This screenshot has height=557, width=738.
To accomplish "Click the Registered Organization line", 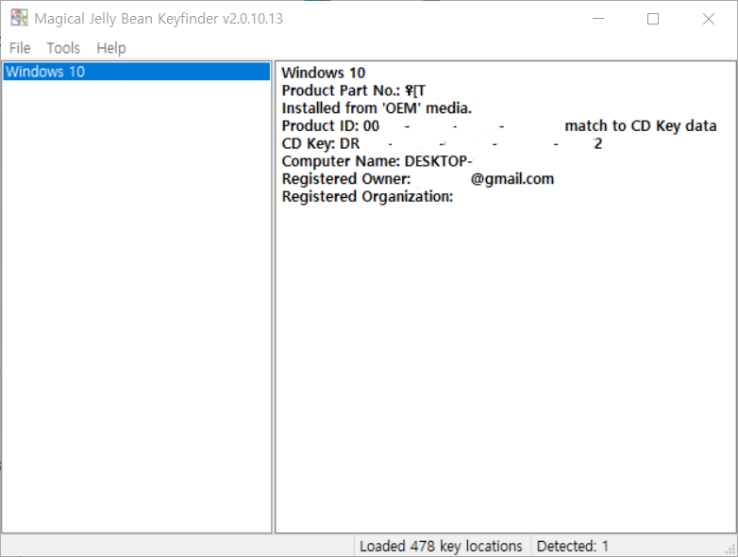I will (x=367, y=196).
